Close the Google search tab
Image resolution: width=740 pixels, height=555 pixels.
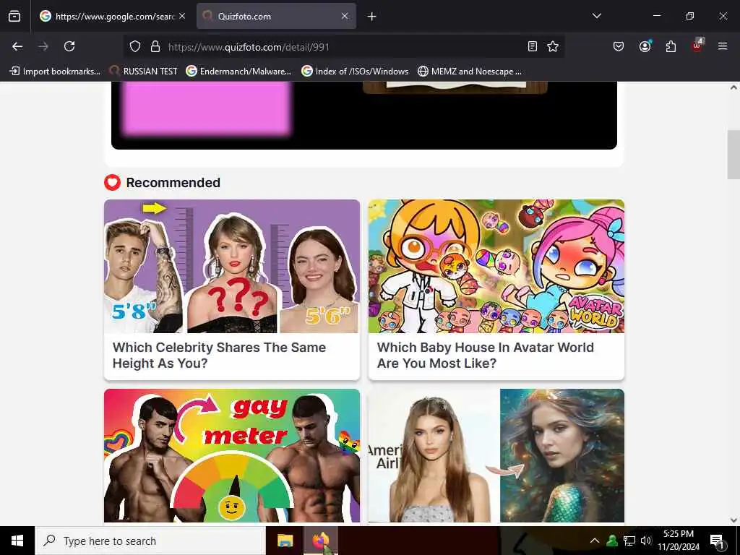[x=182, y=16]
